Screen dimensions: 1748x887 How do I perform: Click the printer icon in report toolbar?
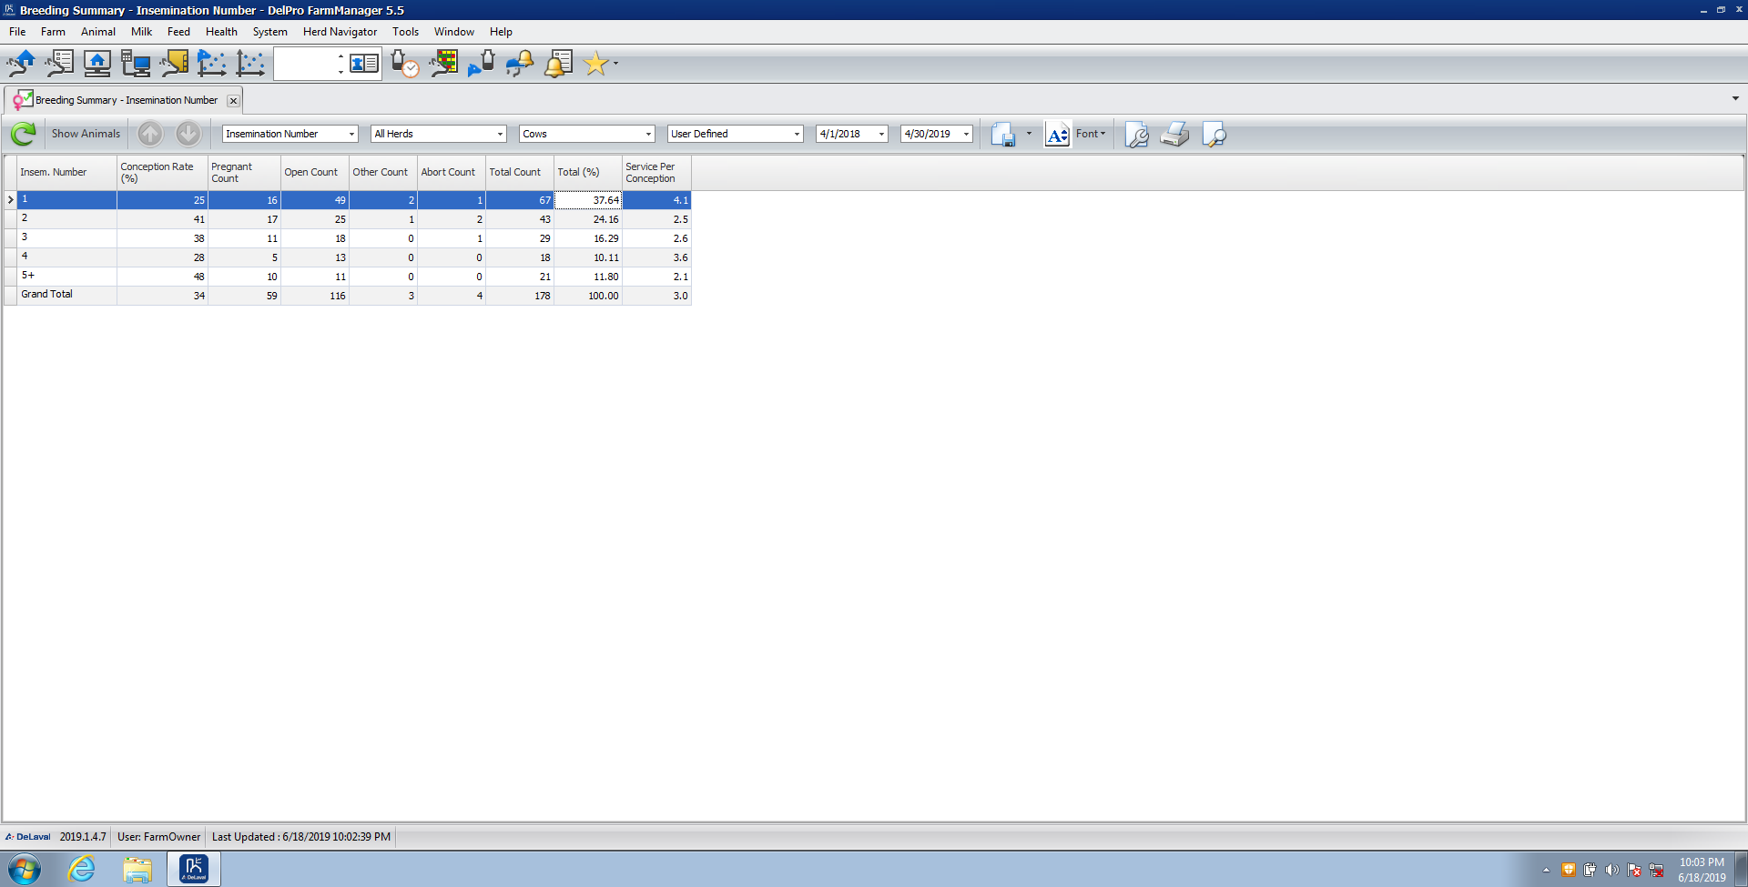click(1174, 135)
